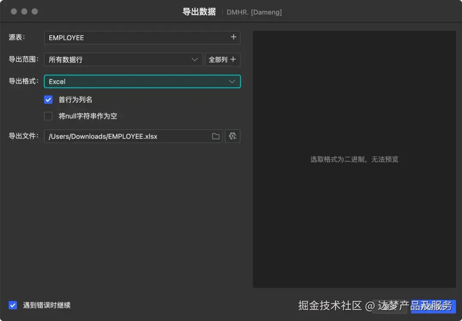Click the yellow minimize window button
Screen dimensions: 462x321
coord(24,12)
